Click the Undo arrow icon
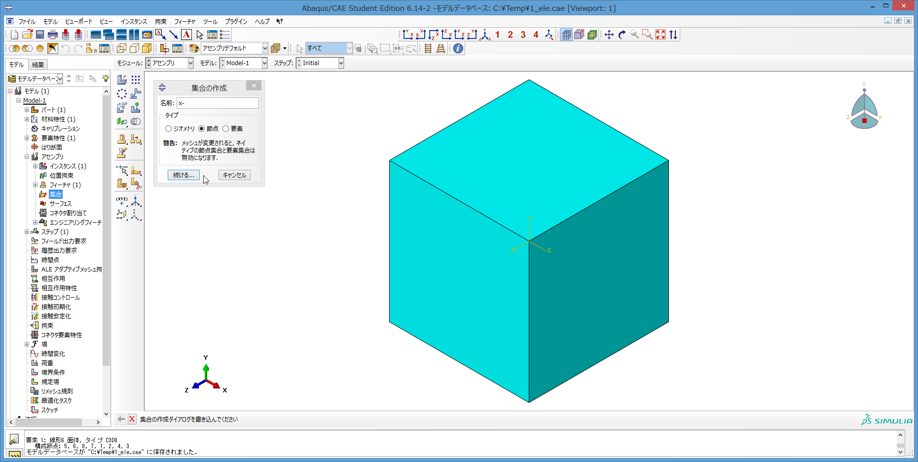The width and height of the screenshot is (918, 462). 66,48
